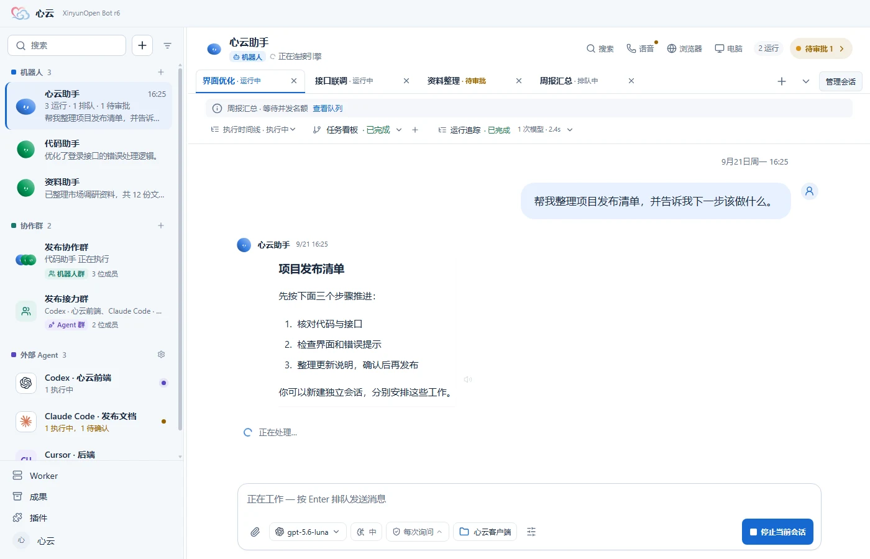This screenshot has height=559, width=870.
Task: Select the 心云客户端 project folder
Action: (x=485, y=532)
